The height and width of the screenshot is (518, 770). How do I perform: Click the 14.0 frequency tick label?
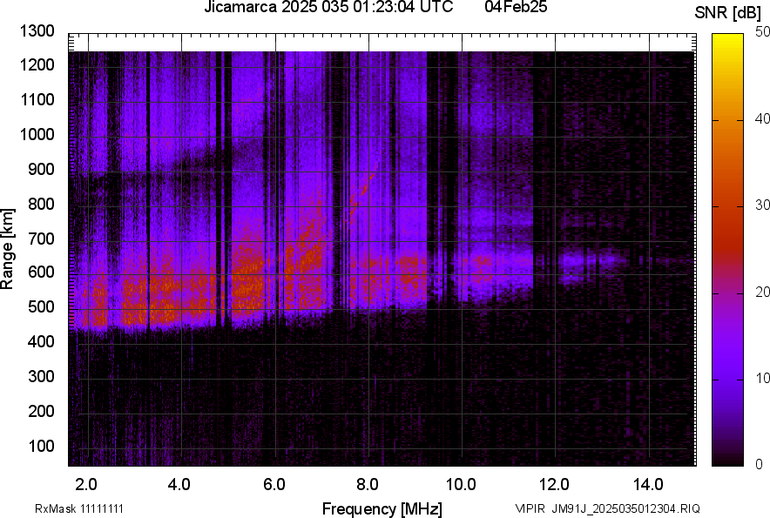[649, 483]
